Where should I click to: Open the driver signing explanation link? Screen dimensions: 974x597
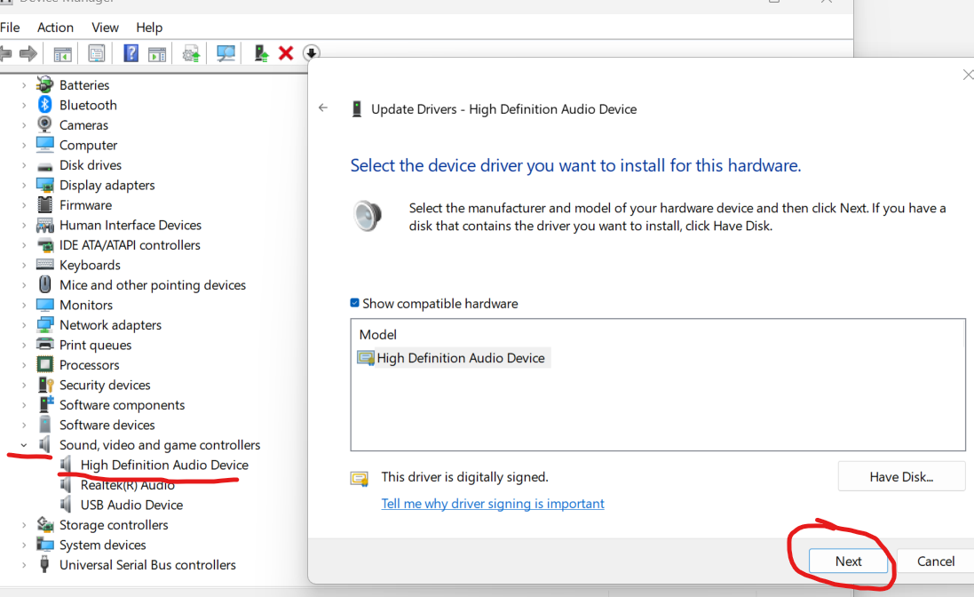[x=493, y=503]
